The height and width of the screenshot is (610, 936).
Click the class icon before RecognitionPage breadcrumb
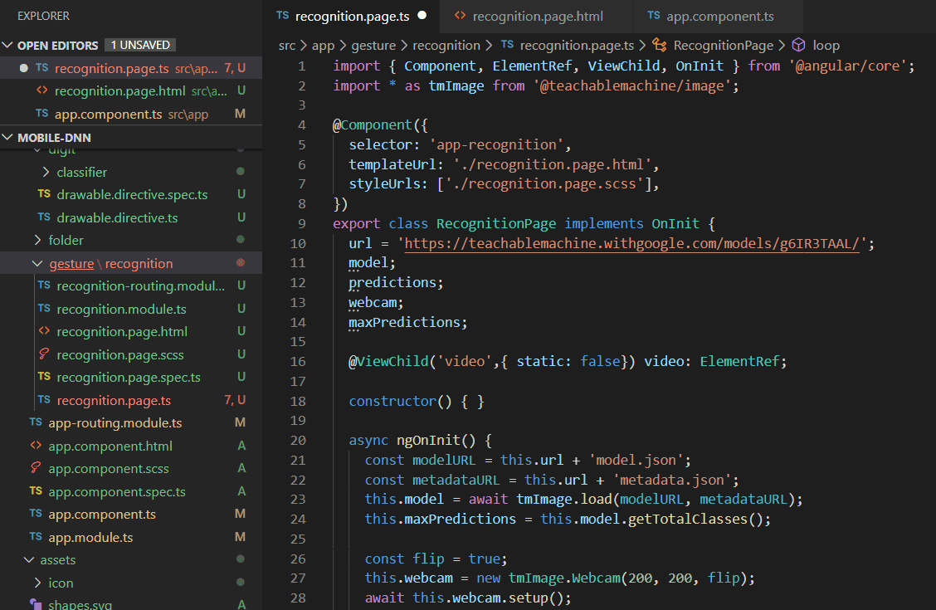[661, 45]
